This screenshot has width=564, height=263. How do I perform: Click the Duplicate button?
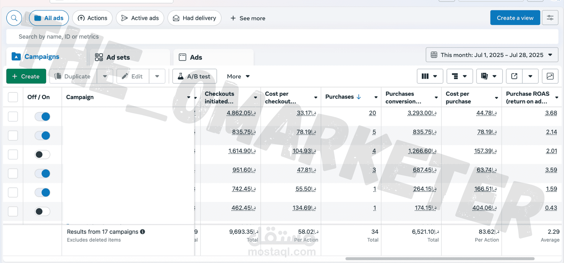point(73,76)
